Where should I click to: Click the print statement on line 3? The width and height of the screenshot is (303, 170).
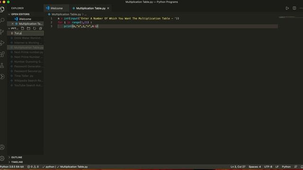pos(81,26)
